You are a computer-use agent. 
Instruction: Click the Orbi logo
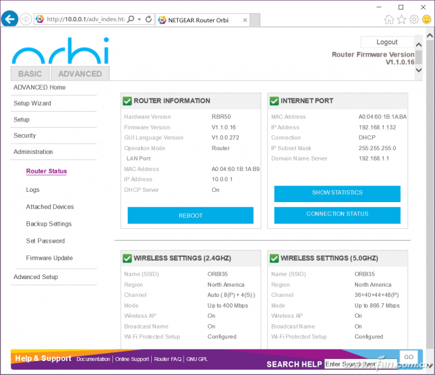tap(60, 51)
